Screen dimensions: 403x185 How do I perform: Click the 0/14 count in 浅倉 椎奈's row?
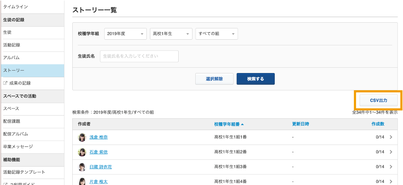pyautogui.click(x=380, y=137)
